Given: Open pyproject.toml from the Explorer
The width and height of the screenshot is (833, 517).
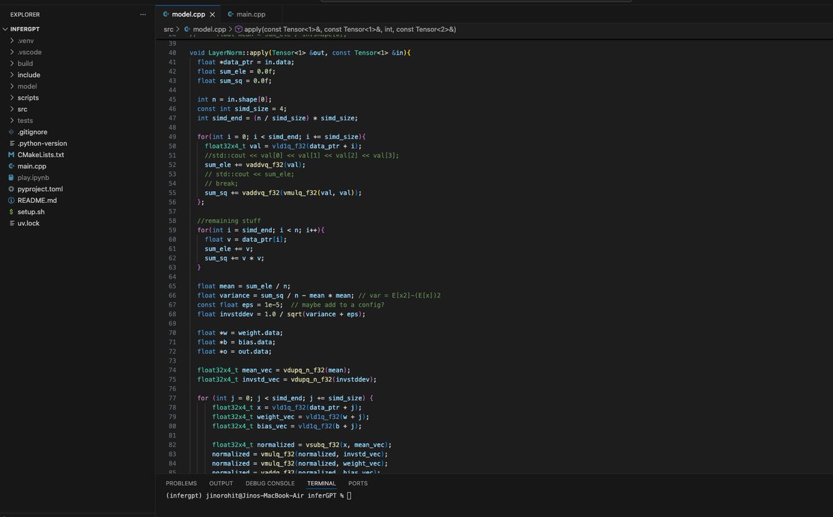Looking at the screenshot, I should [x=40, y=189].
